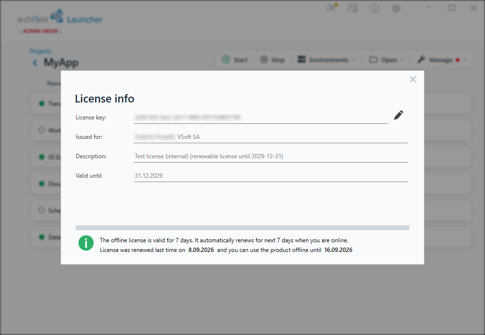485x335 pixels.
Task: Open the Manage dropdown menu
Action: click(x=441, y=60)
